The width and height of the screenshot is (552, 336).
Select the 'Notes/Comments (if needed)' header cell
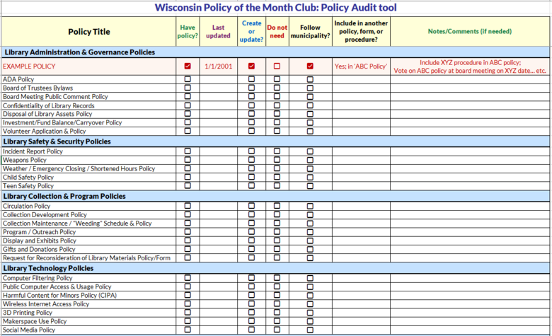[470, 32]
